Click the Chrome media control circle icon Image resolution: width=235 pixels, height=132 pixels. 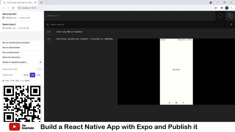(211, 3)
